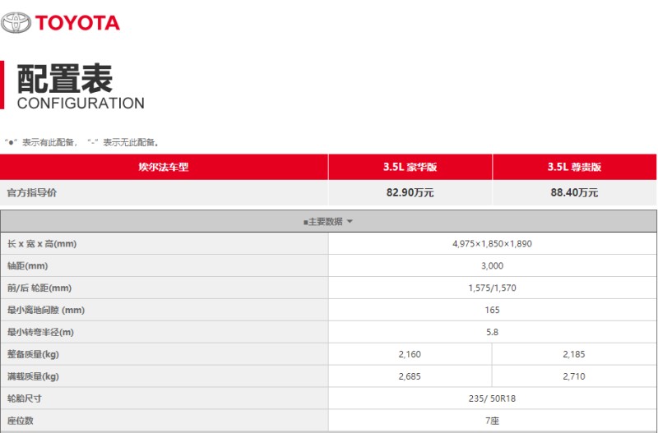Viewport: 658px width, 433px height.
Task: Click the 4,975×1,850×1,890 dimension value
Action: pyautogui.click(x=492, y=243)
